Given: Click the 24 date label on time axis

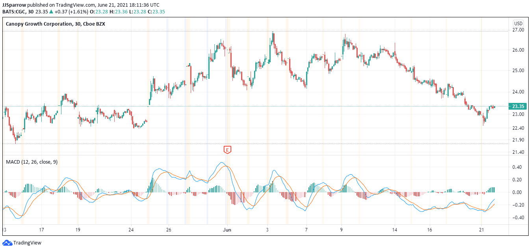Looking at the screenshot, I should point(131,230).
